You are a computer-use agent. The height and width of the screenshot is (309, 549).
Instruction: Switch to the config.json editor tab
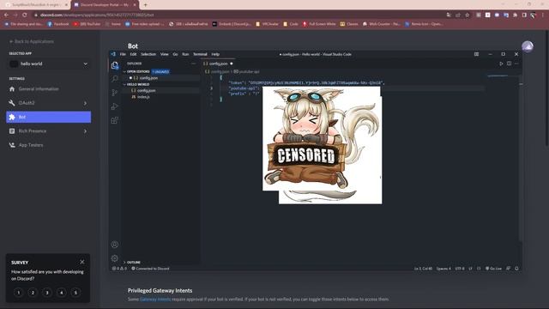tap(218, 64)
